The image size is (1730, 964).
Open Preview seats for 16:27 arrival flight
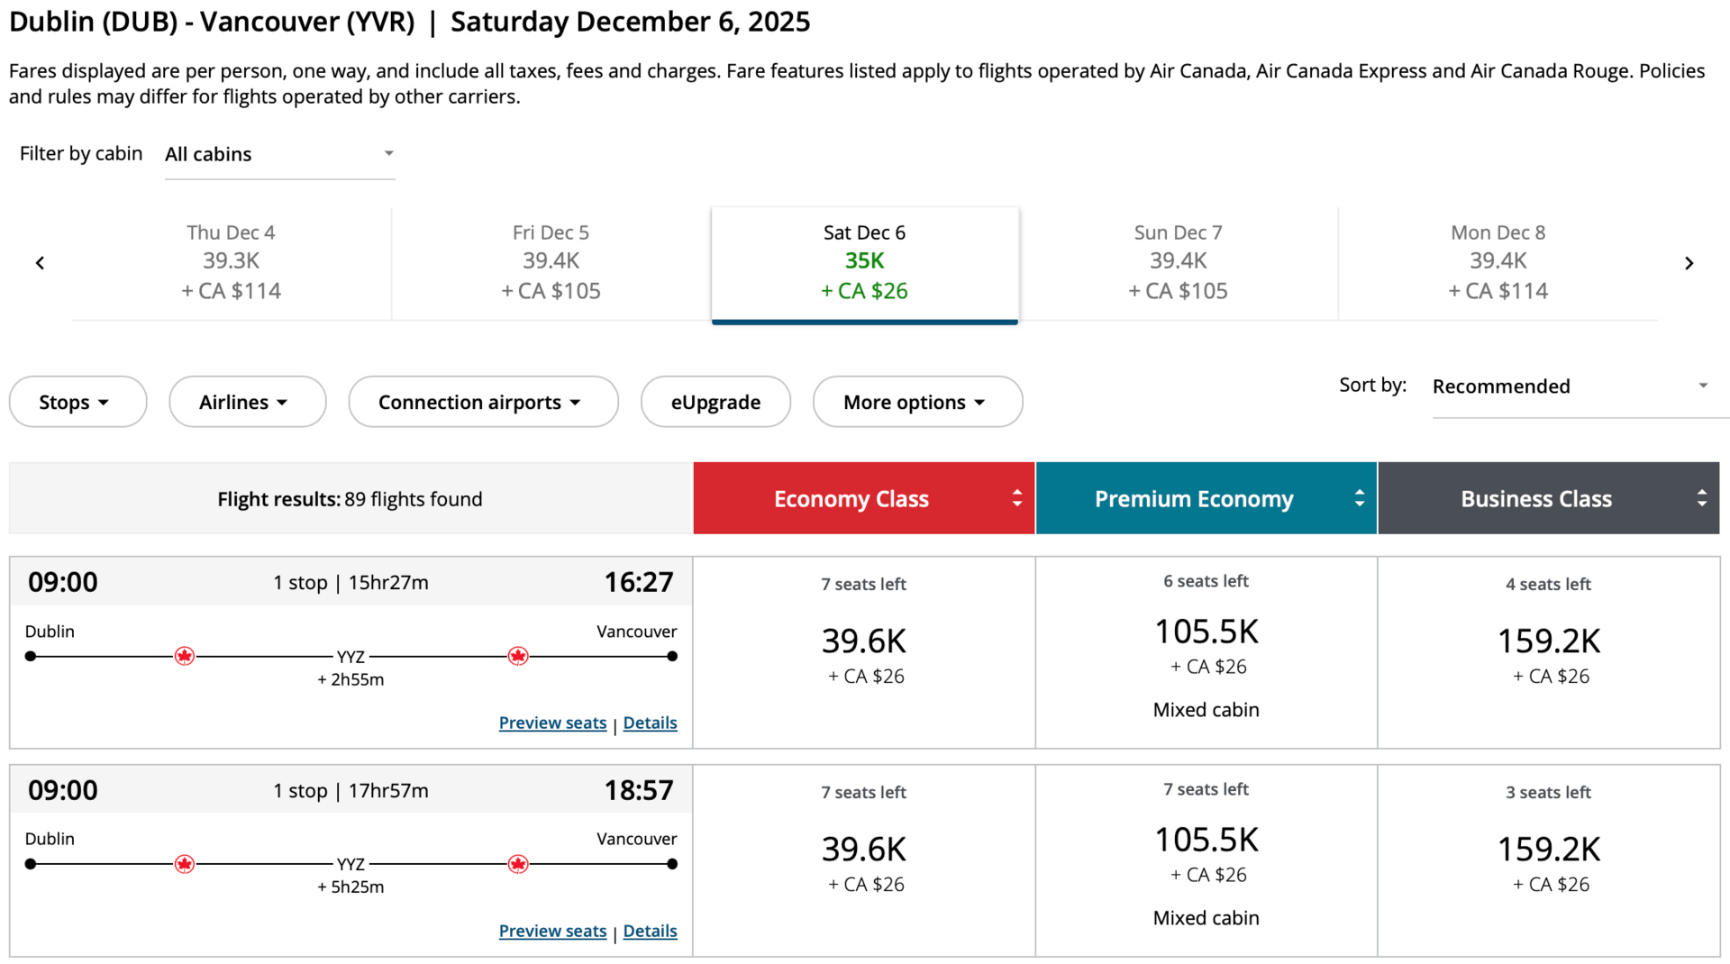[x=552, y=723]
